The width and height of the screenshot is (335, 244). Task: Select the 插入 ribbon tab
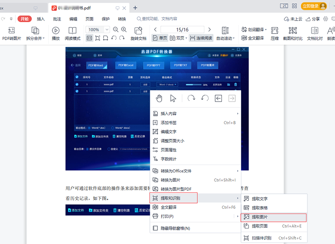(x=41, y=19)
